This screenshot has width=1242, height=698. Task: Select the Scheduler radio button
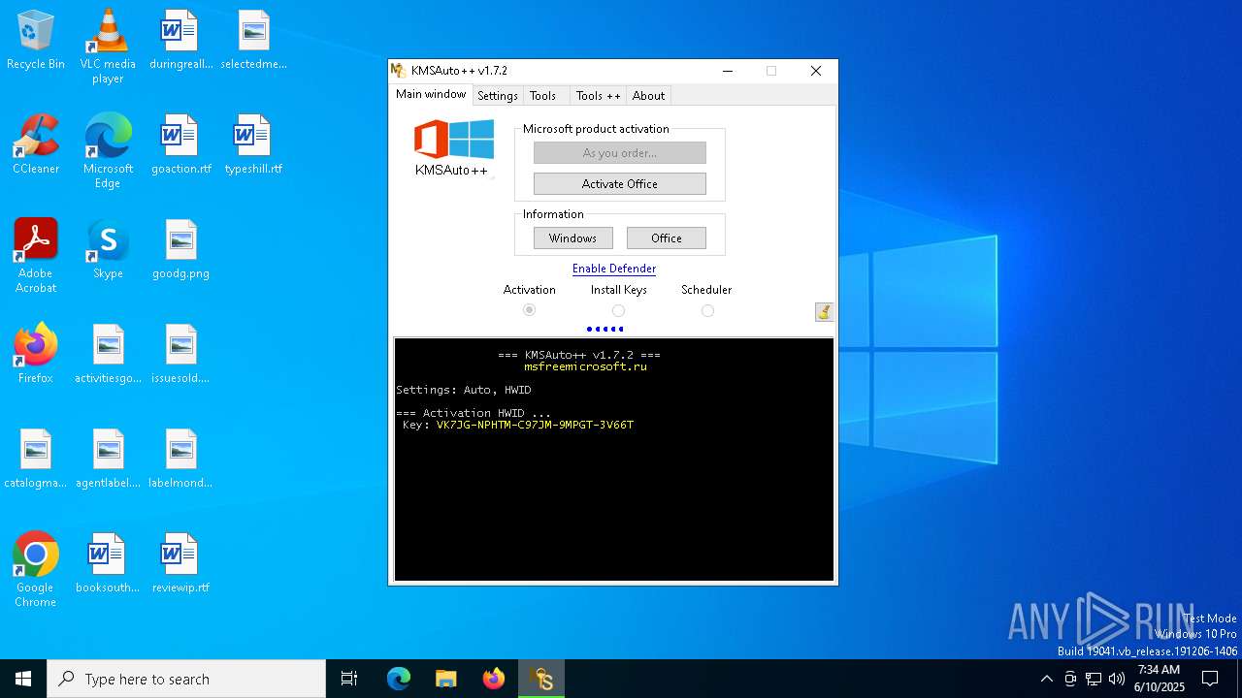click(x=707, y=310)
